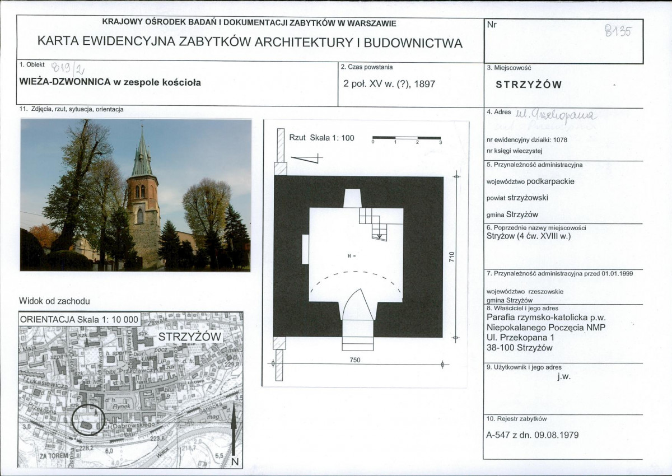
Task: Click the 'Nr' field label
Action: (x=492, y=25)
